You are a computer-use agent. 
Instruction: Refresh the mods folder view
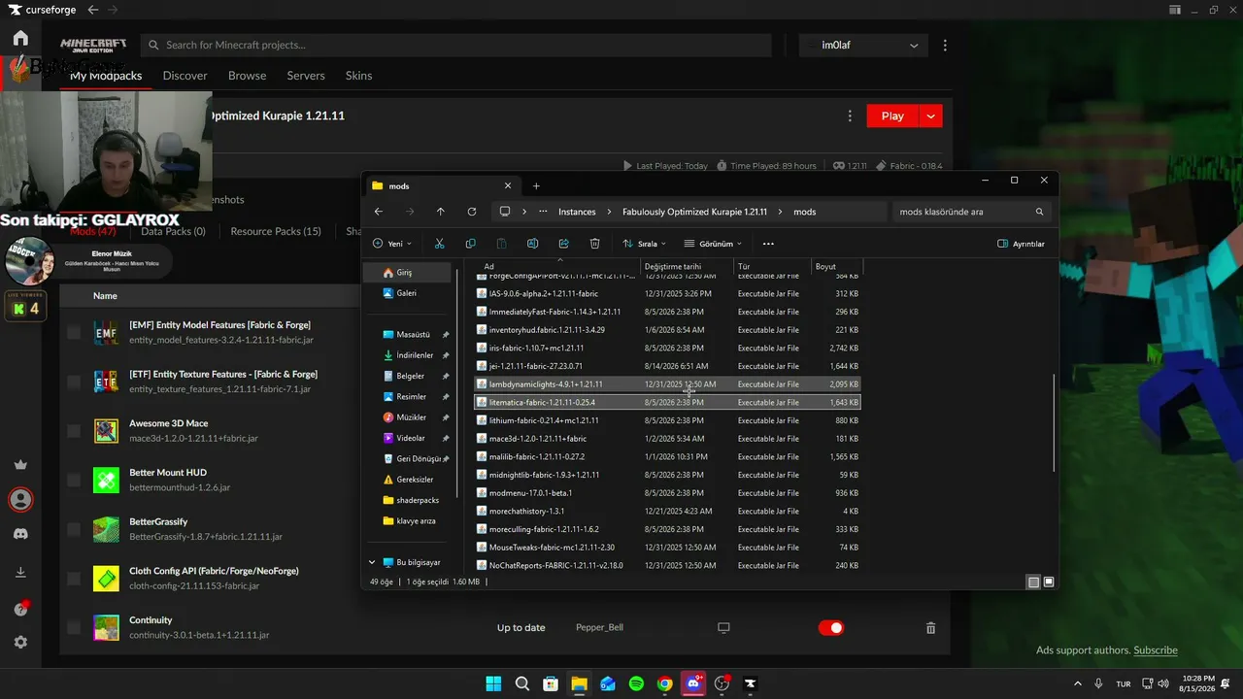pyautogui.click(x=472, y=212)
